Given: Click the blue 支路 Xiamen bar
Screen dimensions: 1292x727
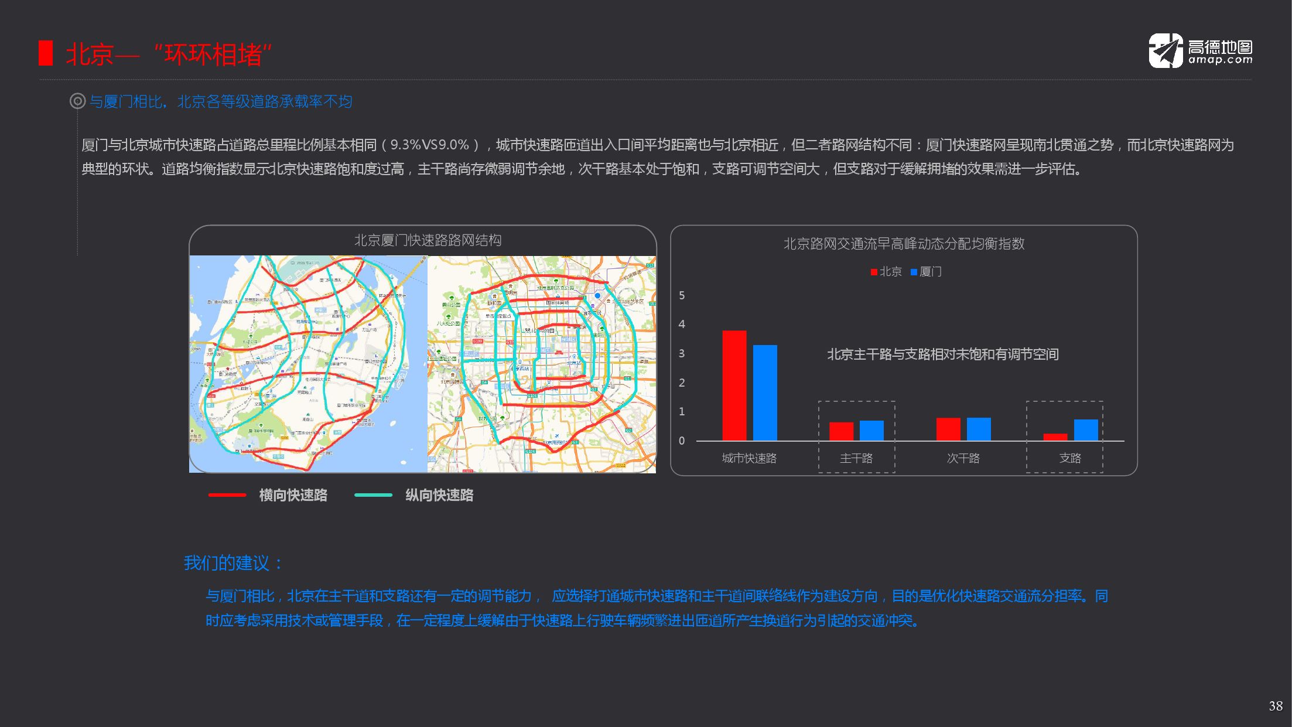Looking at the screenshot, I should click(x=1085, y=430).
